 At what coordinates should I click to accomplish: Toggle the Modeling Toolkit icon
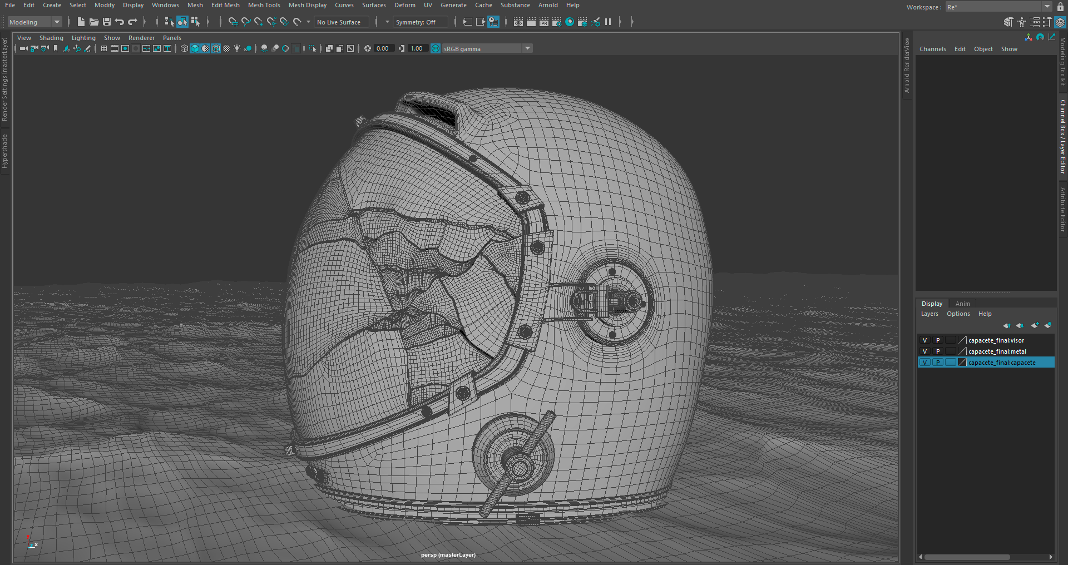[x=1008, y=22]
